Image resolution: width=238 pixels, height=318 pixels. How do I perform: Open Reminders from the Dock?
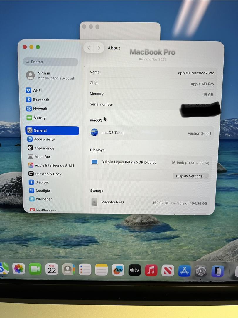click(85, 269)
